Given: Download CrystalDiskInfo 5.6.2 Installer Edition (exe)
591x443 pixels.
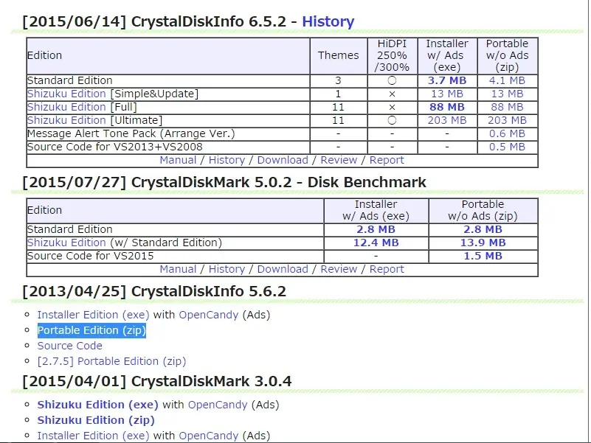Looking at the screenshot, I should coord(93,315).
